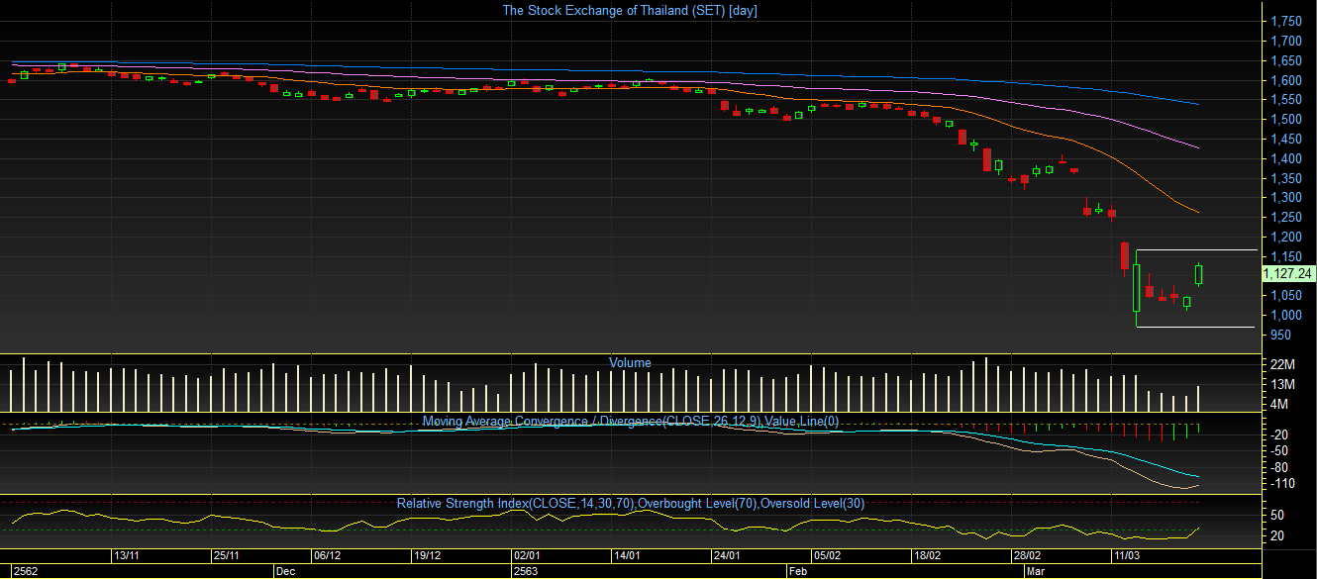Click the 20 RSI axis label
Image resolution: width=1317 pixels, height=579 pixels.
[x=1277, y=535]
